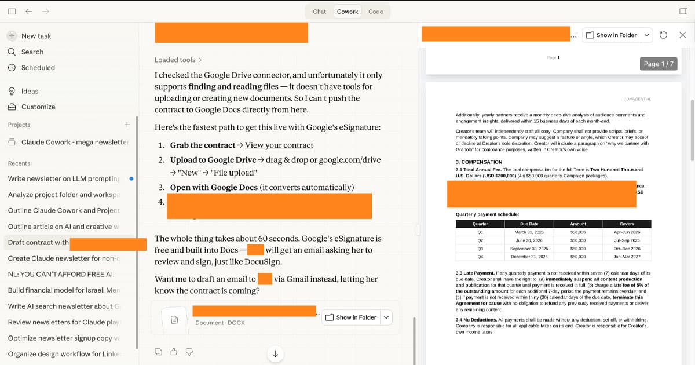Open dropdown next to preview Show in Folder
The image size is (695, 365).
click(x=647, y=35)
